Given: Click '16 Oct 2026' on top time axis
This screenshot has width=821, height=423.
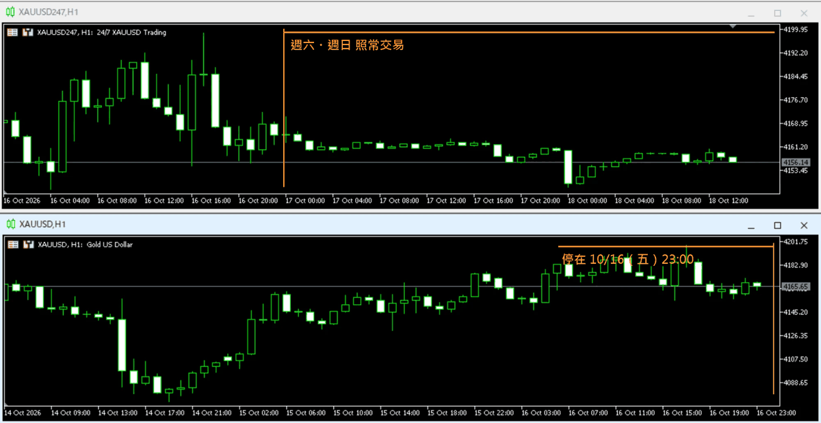Looking at the screenshot, I should (21, 201).
